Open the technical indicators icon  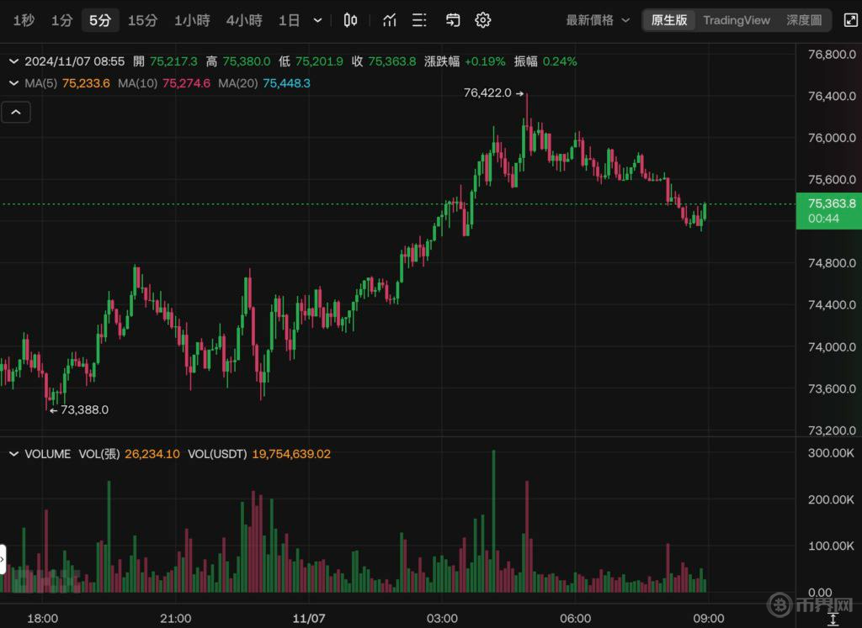[x=389, y=20]
